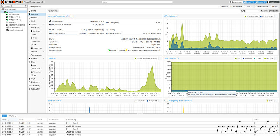Sort tasks by the Startzeit column
This screenshot has height=136, width=280.
[x=9, y=120]
